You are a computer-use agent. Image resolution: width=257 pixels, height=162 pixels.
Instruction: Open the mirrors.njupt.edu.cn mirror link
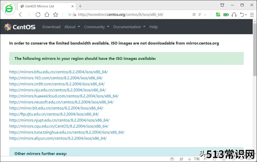pos(59,120)
